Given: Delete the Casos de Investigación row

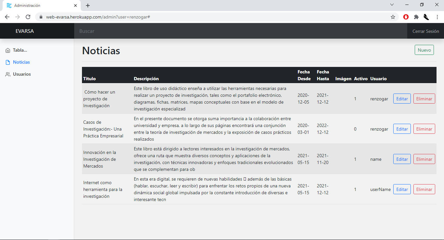Looking at the screenshot, I should click(424, 129).
